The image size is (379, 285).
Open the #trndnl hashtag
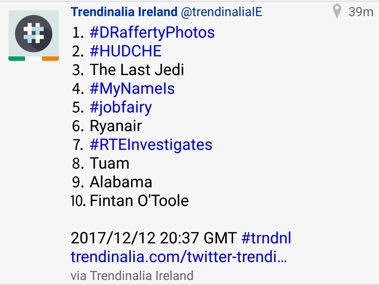coord(266,238)
